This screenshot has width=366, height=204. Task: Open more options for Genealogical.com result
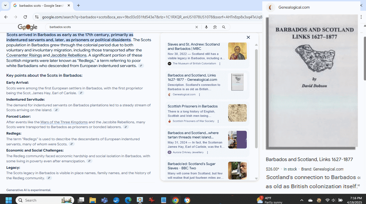coord(199,94)
